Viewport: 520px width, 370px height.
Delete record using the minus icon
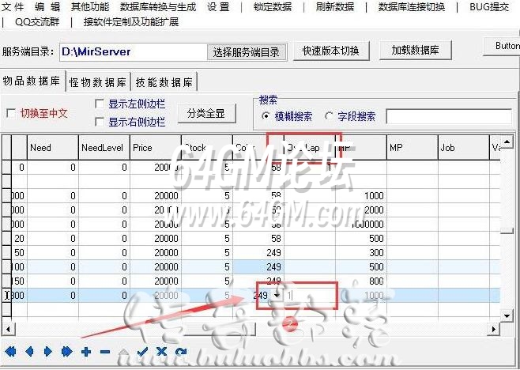click(x=105, y=351)
